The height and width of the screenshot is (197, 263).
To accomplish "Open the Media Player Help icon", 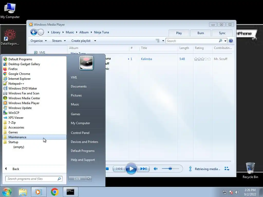I will point(231,41).
